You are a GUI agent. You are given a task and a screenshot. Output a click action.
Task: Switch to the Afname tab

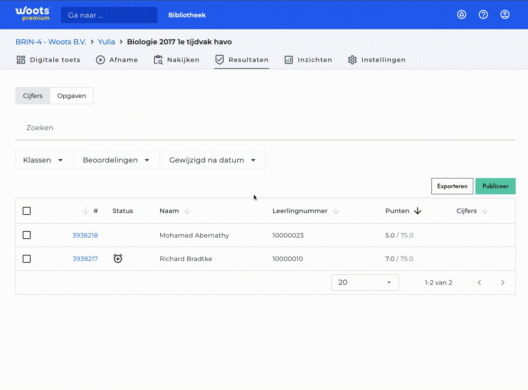(x=117, y=60)
